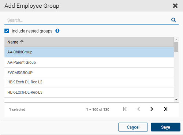The height and width of the screenshot is (135, 183).
Task: Select the AA-ChildGroup row
Action: tap(89, 52)
